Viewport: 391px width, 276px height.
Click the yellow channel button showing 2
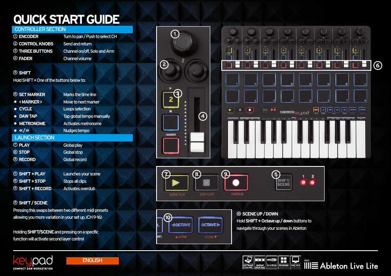171,100
